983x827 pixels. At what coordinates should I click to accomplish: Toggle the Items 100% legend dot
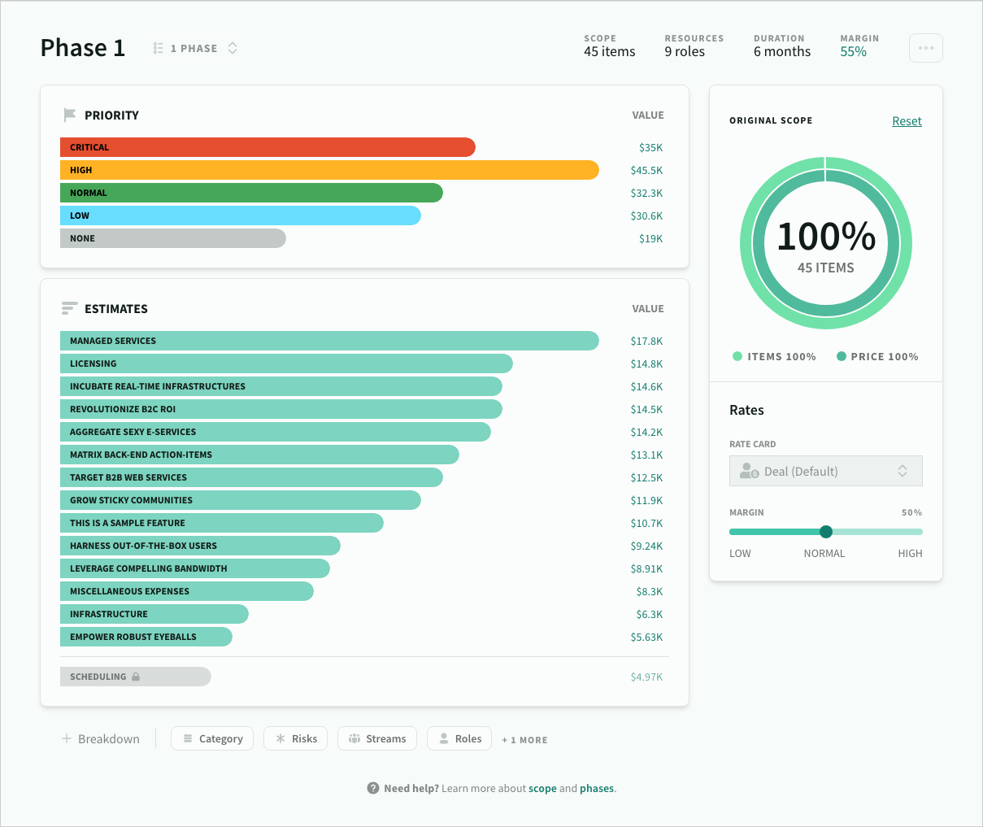pos(737,356)
